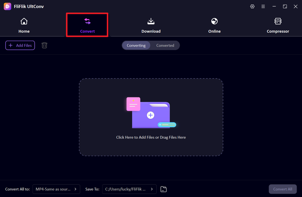Select the Convert tab
Screen dimensions: 302x197
click(87, 25)
